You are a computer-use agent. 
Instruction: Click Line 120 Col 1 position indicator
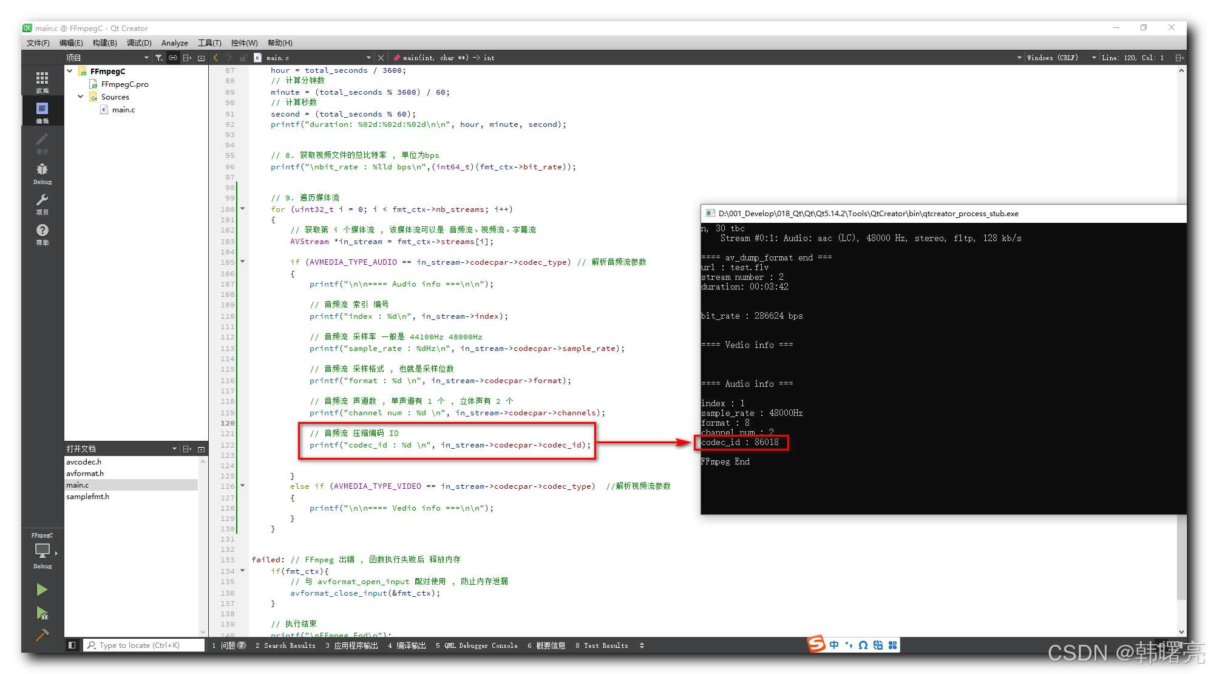[1133, 58]
